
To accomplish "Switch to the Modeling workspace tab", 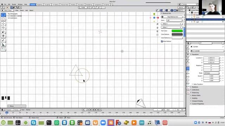I will pos(40,5).
